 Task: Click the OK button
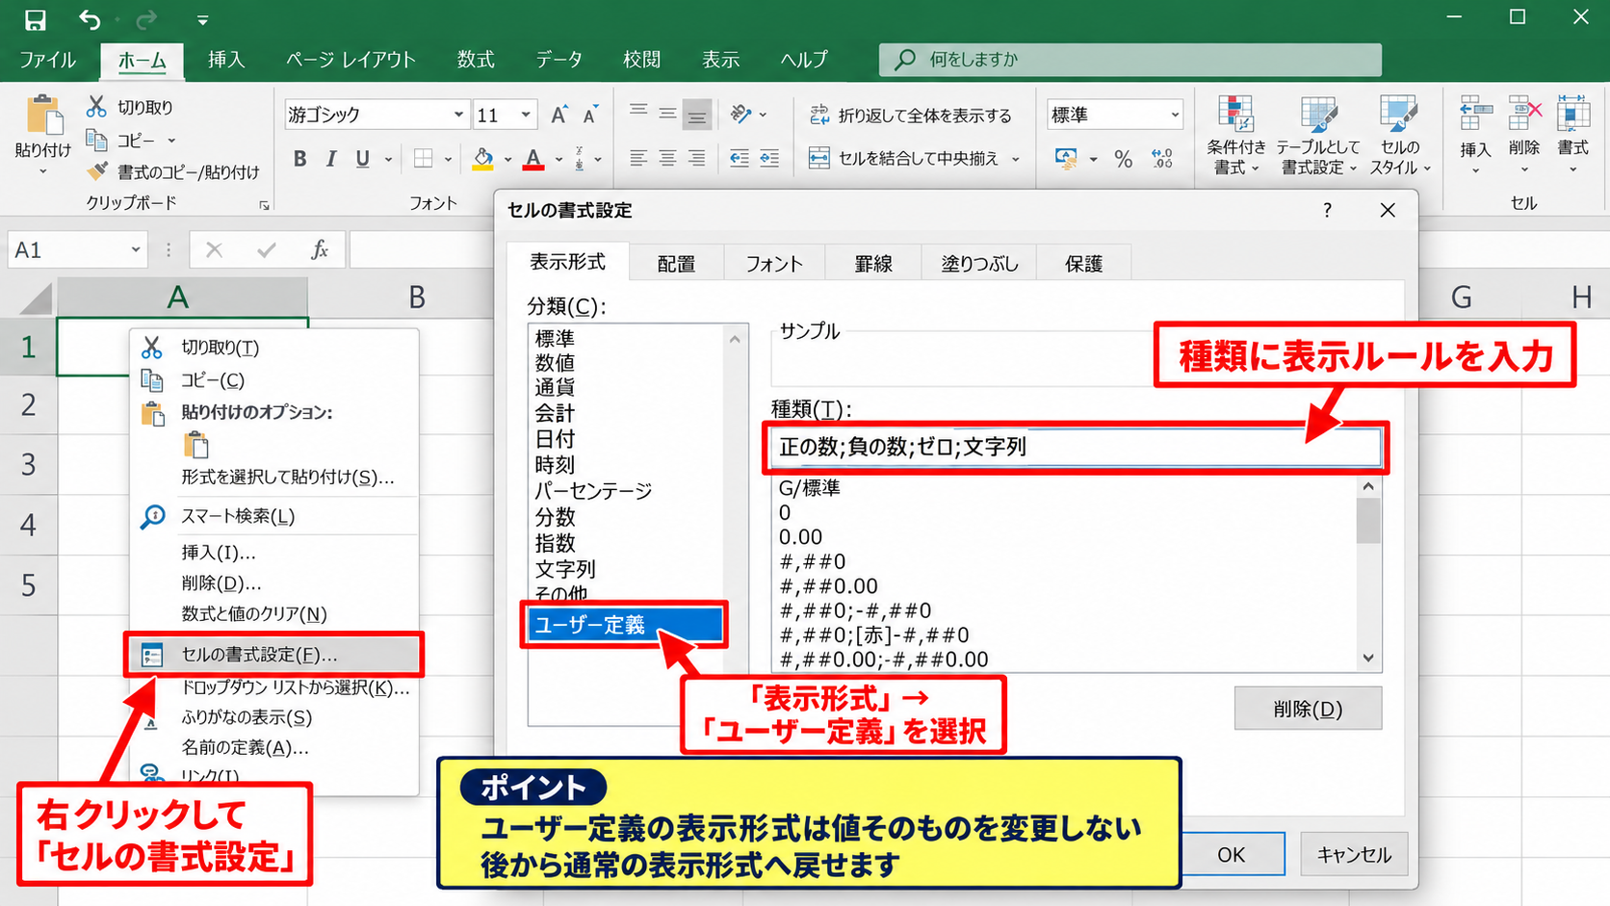1232,854
